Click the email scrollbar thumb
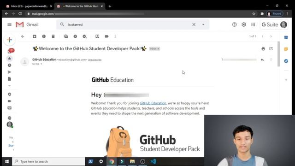Screen dimensions: 295x166 coord(278,54)
